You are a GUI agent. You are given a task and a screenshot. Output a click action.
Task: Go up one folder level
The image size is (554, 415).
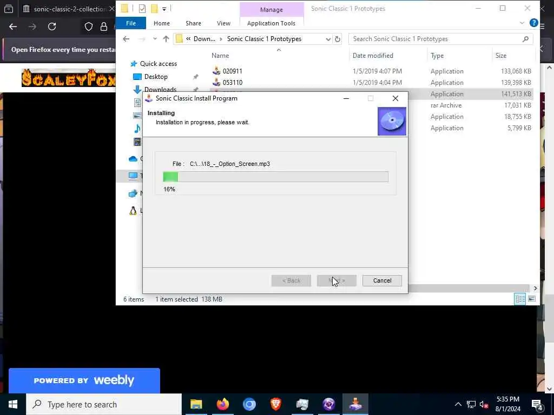(x=166, y=39)
